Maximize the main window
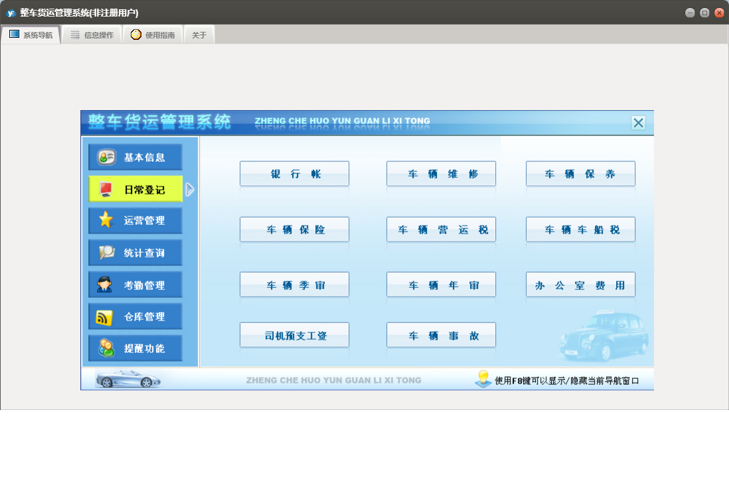 click(704, 13)
